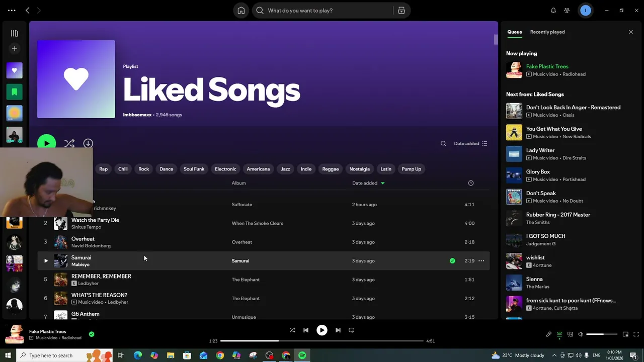Open the Lyrics microphone icon
This screenshot has width=644, height=362.
point(549,334)
